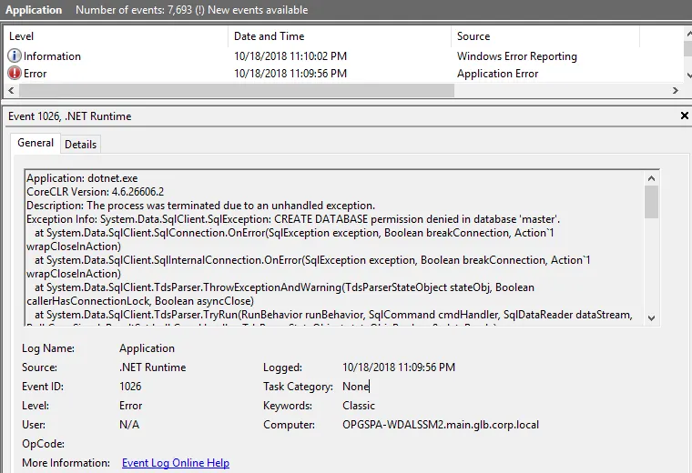Sort events by Source column header
The height and width of the screenshot is (473, 692).
[545, 36]
